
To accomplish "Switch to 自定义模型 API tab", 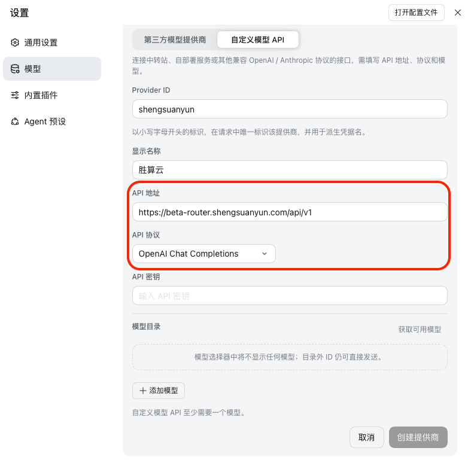I will (258, 39).
